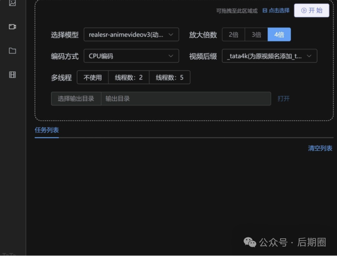Select 线程数: 5 option
Viewport: 337px width, 256px height.
tap(169, 77)
